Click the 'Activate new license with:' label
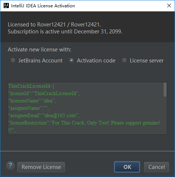The width and height of the screenshot is (175, 177). 39,50
